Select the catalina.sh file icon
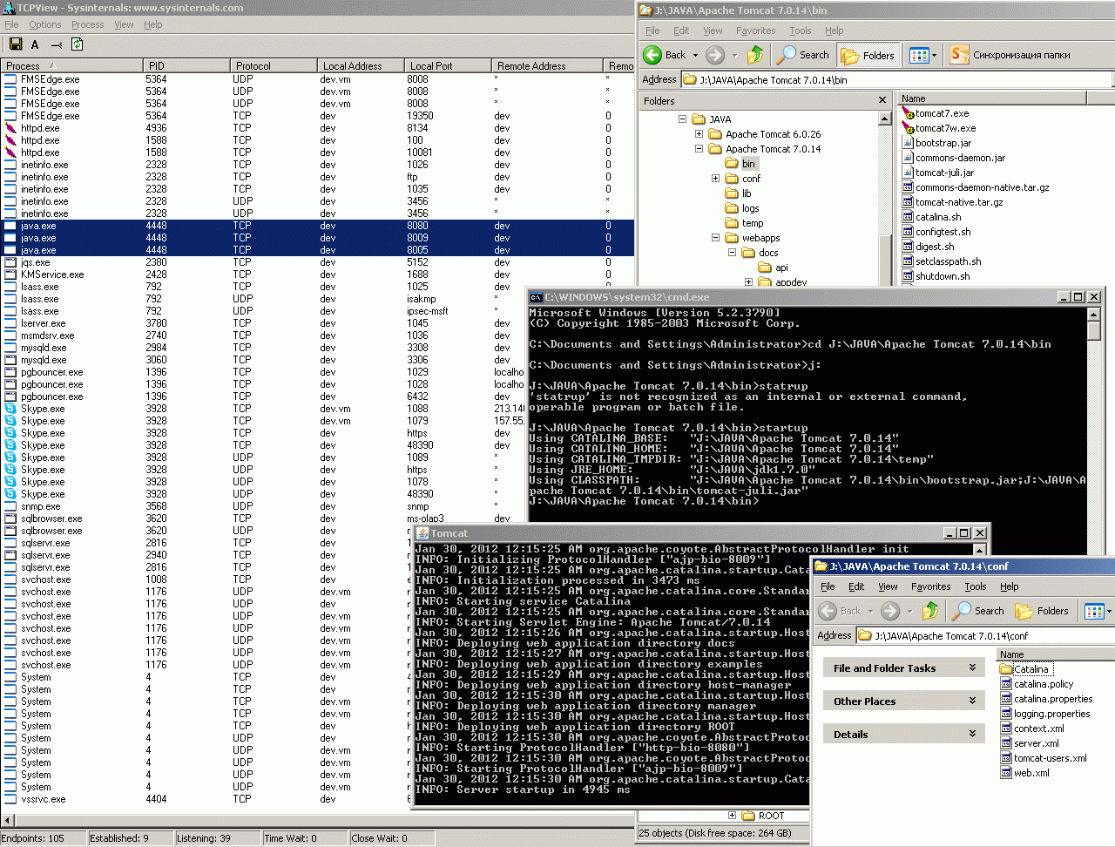This screenshot has height=847, width=1115. (x=908, y=217)
